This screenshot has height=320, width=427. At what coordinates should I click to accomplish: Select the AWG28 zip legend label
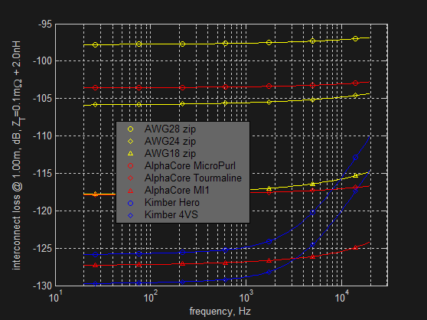click(x=170, y=129)
